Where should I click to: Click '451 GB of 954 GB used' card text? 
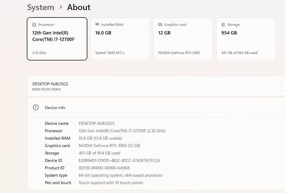(x=239, y=53)
